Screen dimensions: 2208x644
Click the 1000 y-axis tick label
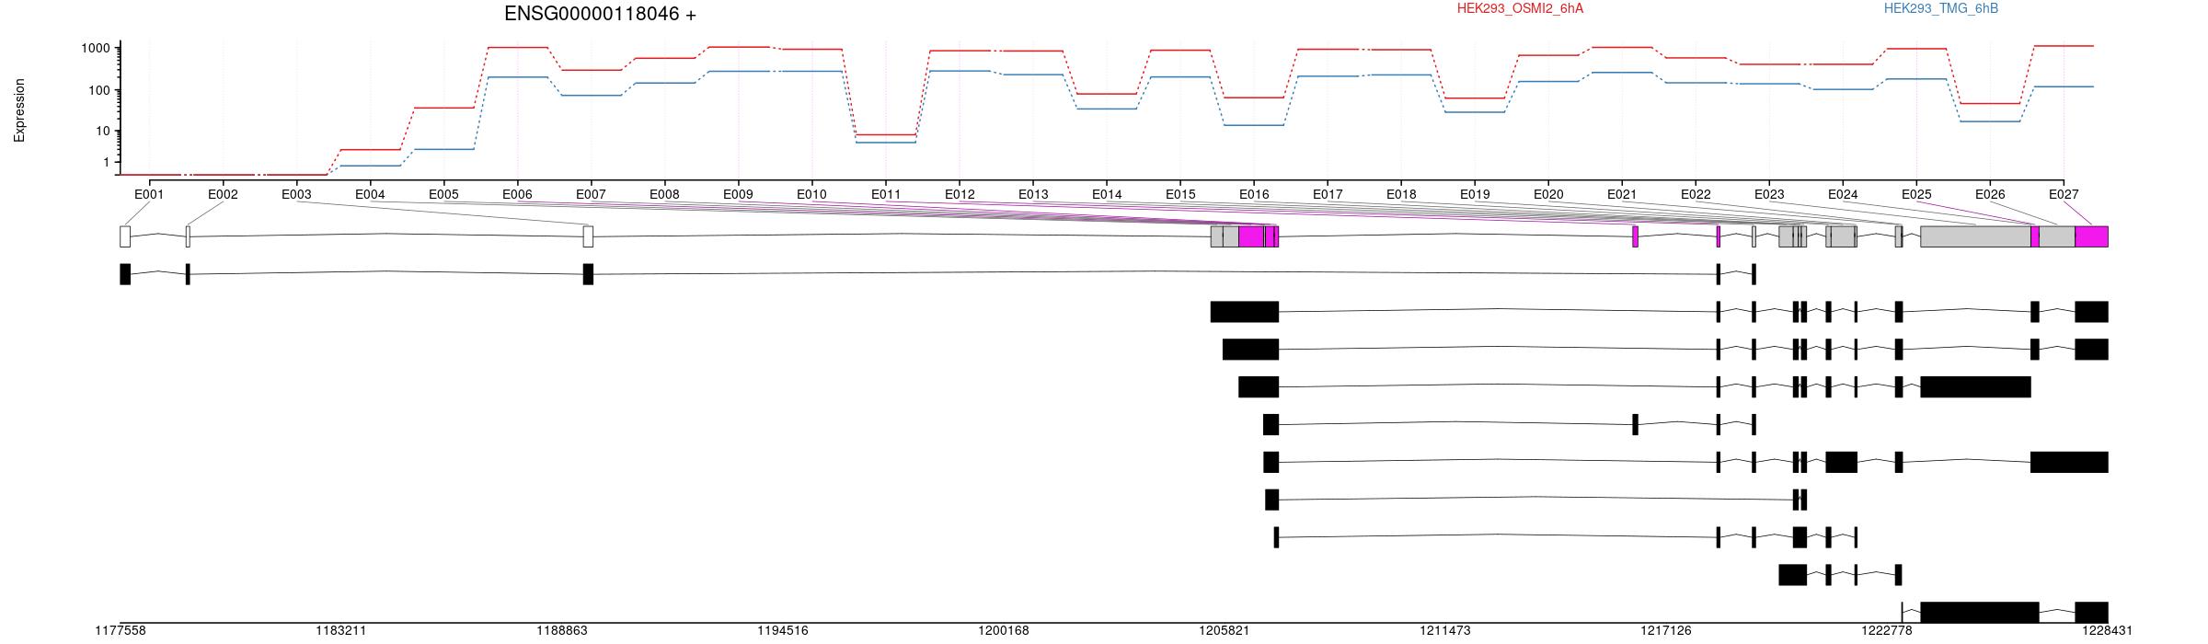98,48
